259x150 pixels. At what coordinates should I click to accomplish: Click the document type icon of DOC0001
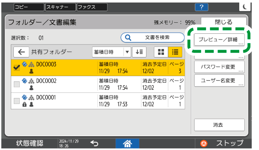tap(25, 97)
